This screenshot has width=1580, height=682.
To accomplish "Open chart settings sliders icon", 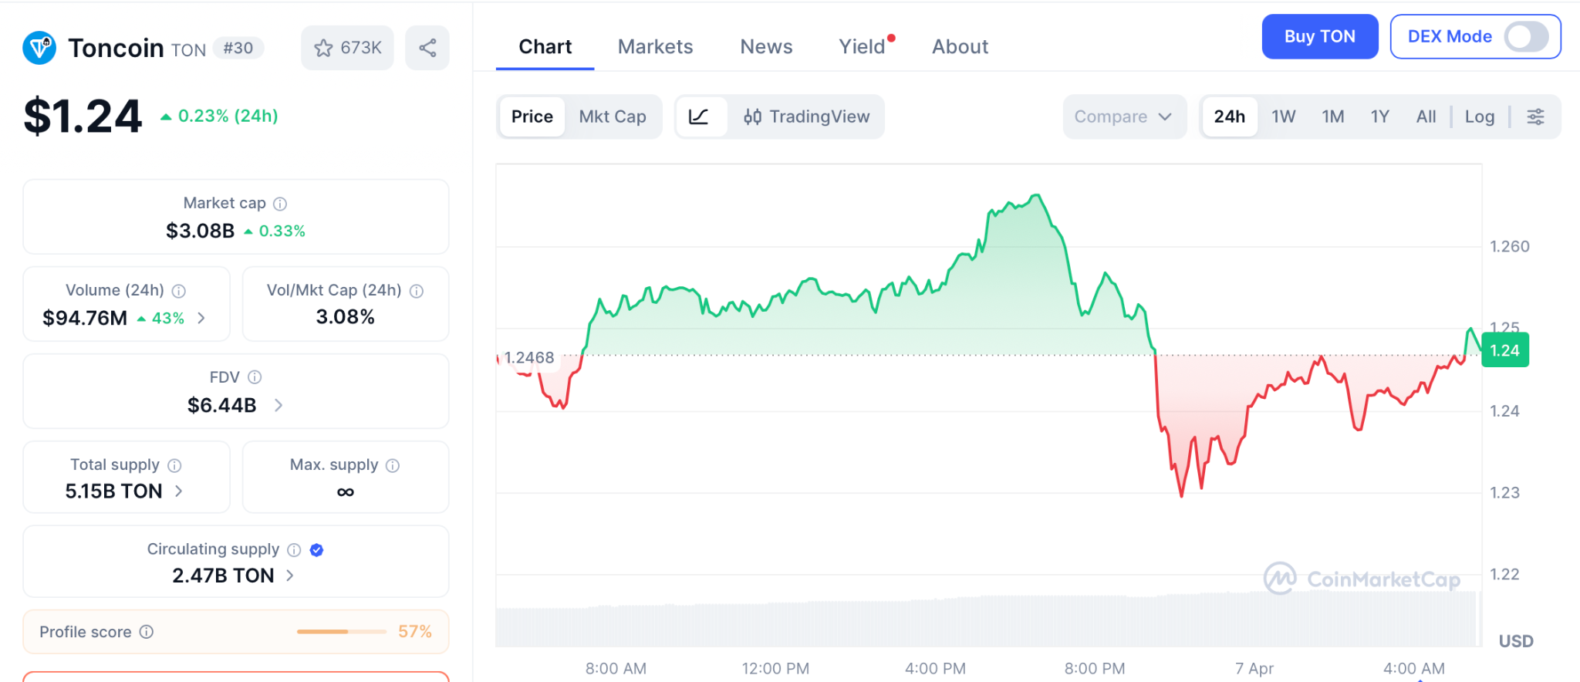I will click(1535, 116).
